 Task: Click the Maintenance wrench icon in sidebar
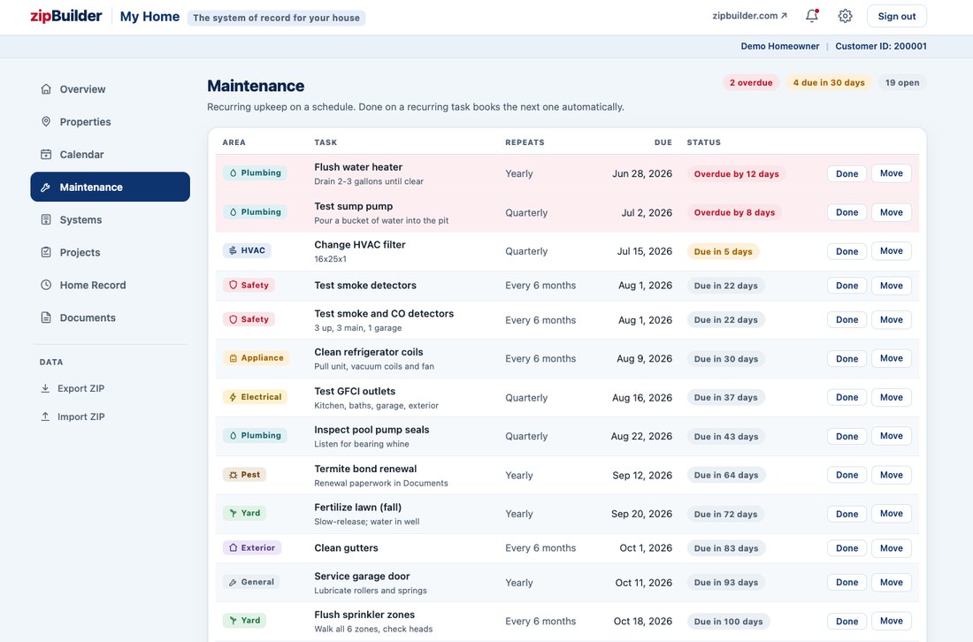46,187
